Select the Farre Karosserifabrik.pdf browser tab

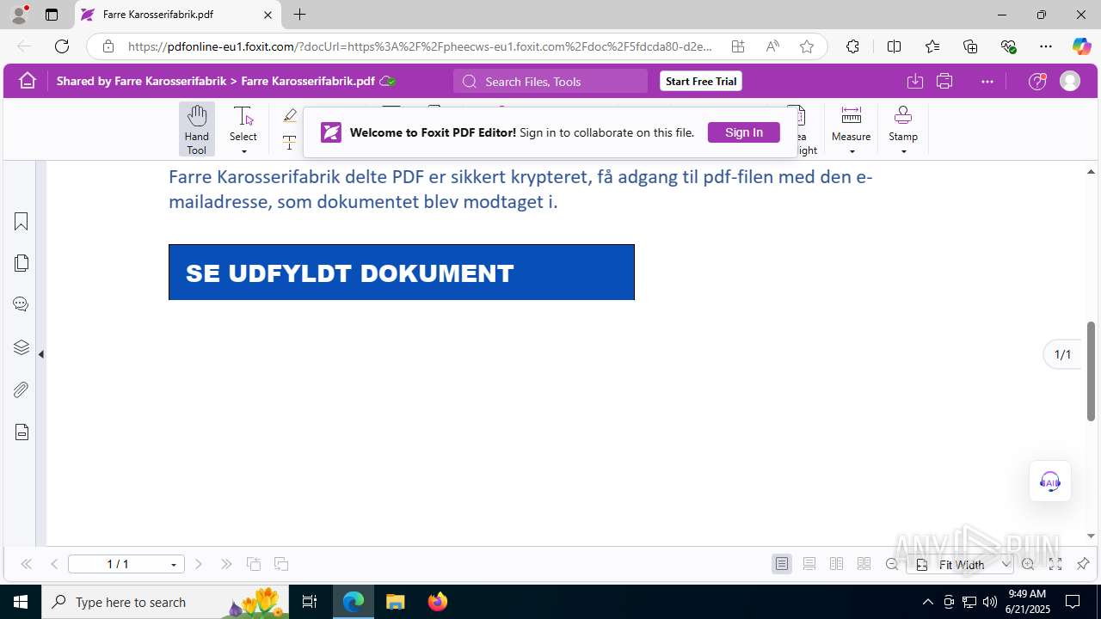(x=178, y=15)
